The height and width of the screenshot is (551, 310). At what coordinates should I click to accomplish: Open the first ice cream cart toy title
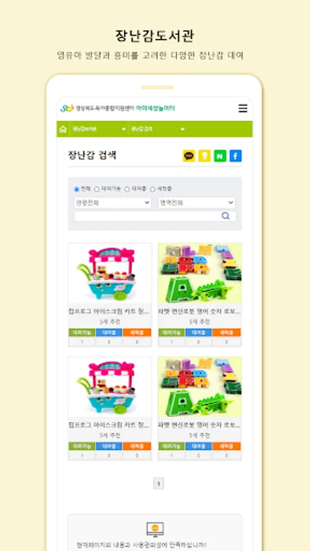[110, 312]
